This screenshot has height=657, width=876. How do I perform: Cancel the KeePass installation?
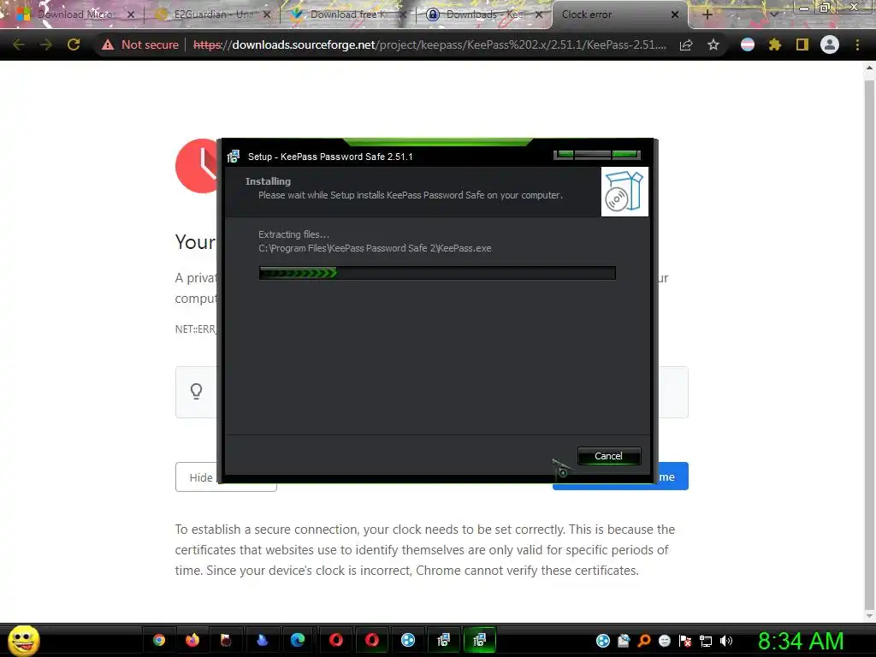(608, 456)
